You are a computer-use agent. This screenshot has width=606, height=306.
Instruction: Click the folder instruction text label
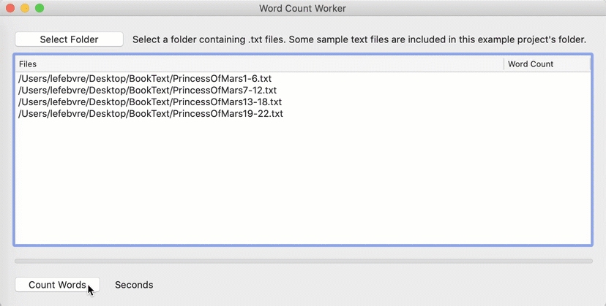[x=359, y=39]
